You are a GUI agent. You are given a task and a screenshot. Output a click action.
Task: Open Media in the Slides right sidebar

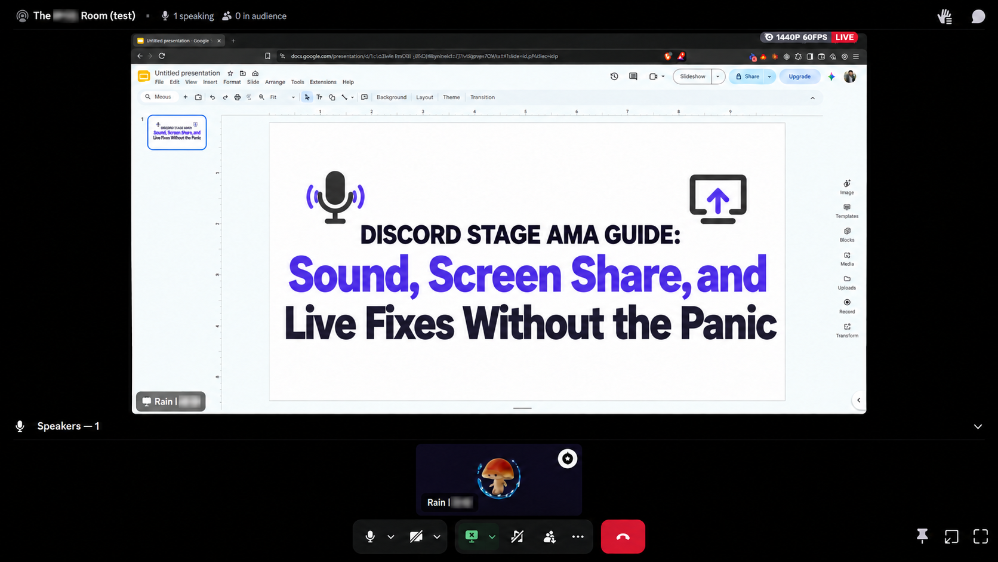(x=847, y=259)
